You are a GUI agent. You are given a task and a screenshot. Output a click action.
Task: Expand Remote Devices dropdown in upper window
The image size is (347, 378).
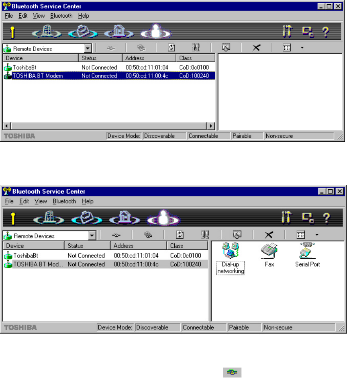point(88,49)
